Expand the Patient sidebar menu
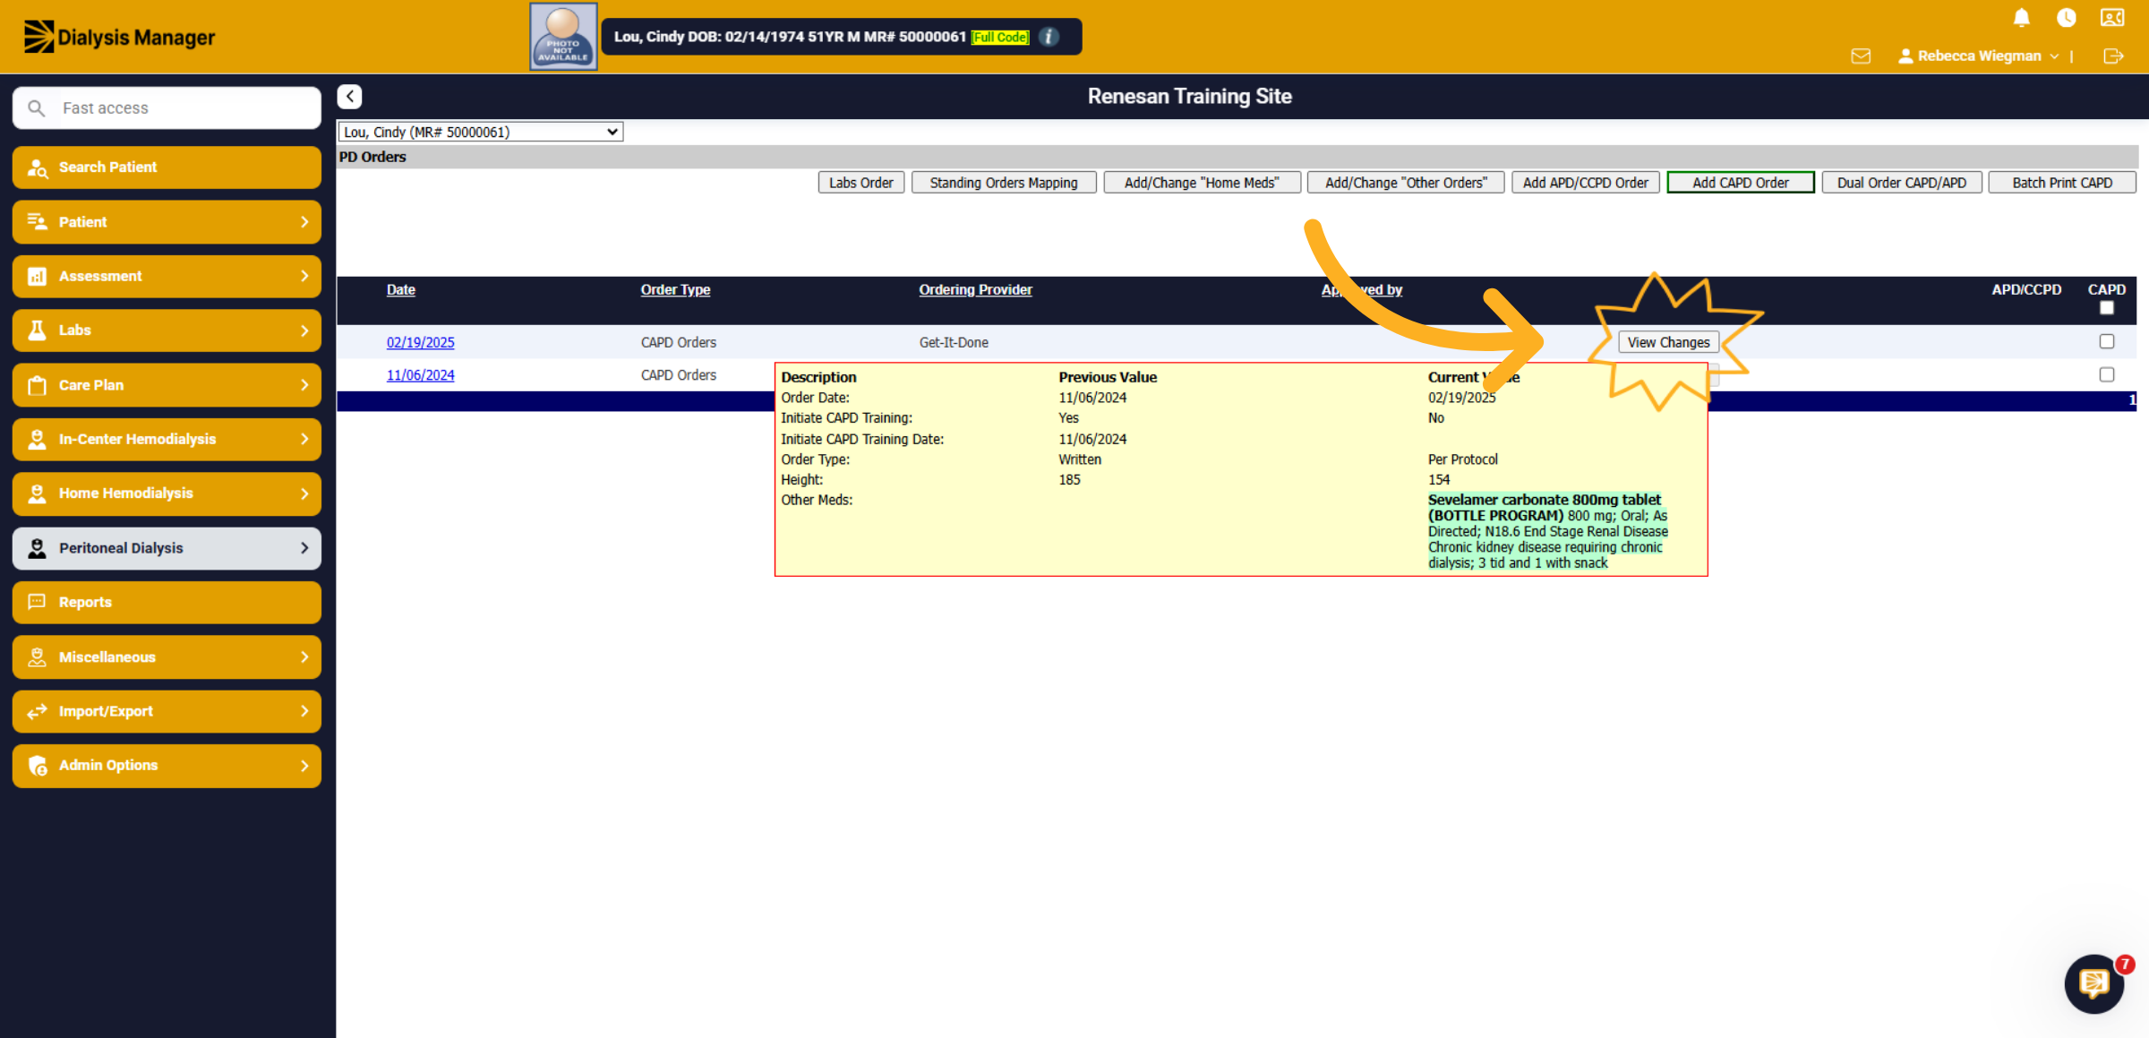 pyautogui.click(x=167, y=222)
